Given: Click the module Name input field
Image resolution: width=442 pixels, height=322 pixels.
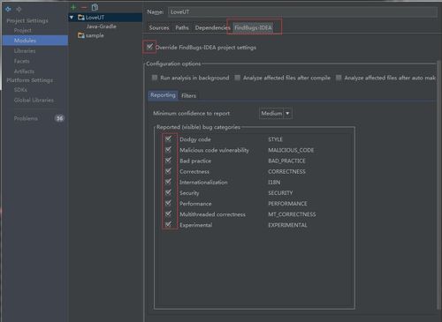Looking at the screenshot, I should (x=302, y=12).
